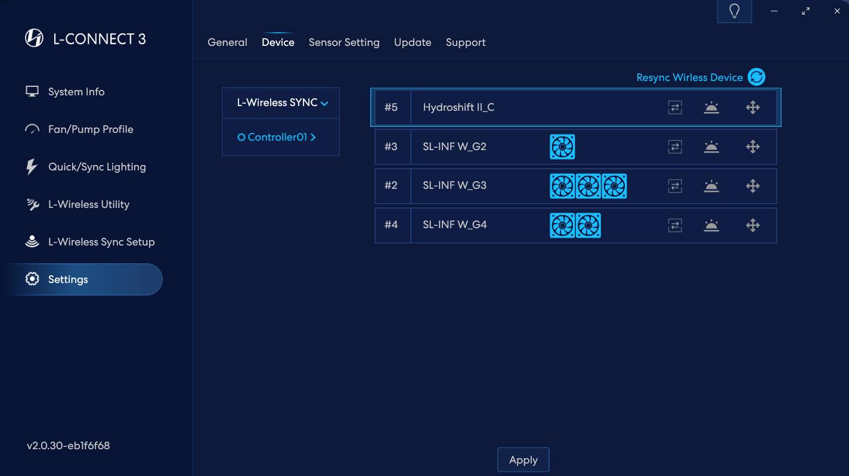Select the middle fan icon in SL-INF W_G3
849x476 pixels.
point(588,186)
